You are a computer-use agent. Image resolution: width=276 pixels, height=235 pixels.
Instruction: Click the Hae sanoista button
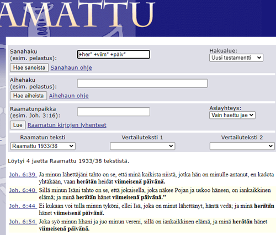29,67
